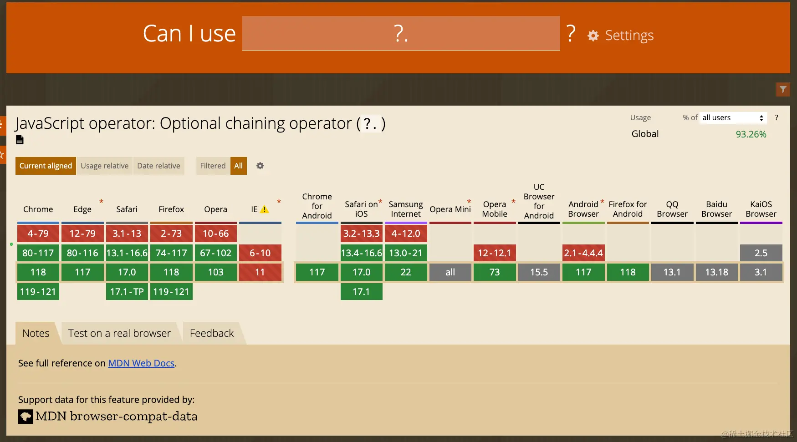The image size is (797, 442).
Task: Select Chrome 119-121 cell
Action: click(38, 292)
